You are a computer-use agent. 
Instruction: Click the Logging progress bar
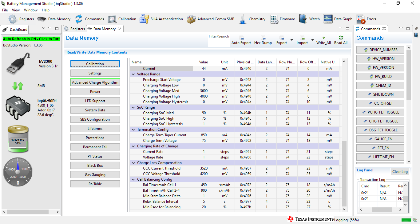coord(406,220)
